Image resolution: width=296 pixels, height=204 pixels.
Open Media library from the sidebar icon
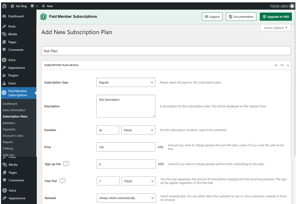(5, 34)
